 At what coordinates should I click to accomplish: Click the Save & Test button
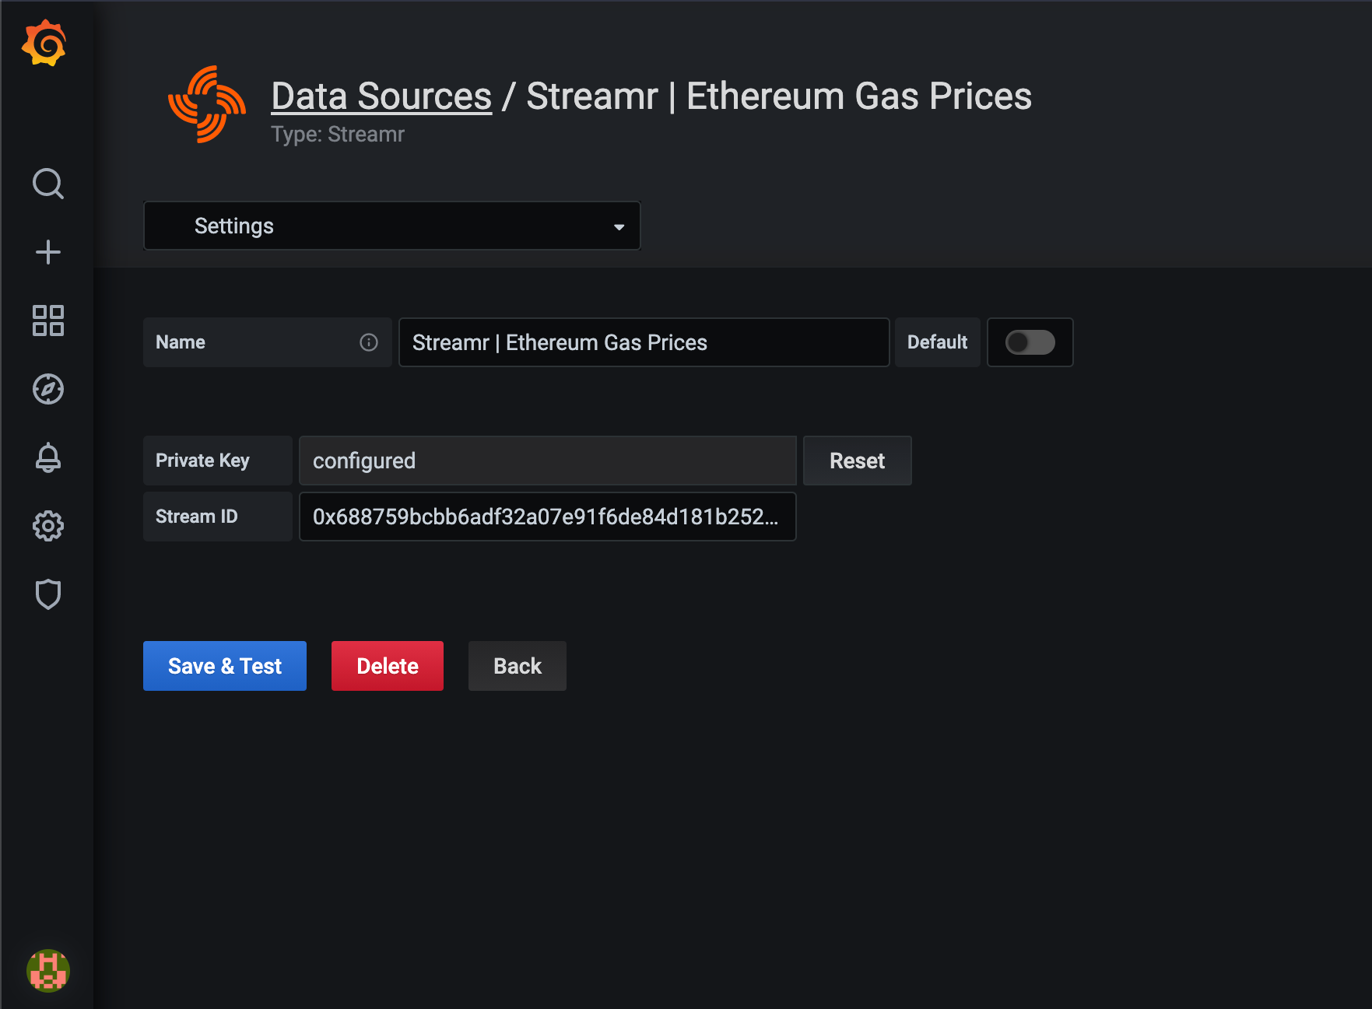click(224, 666)
